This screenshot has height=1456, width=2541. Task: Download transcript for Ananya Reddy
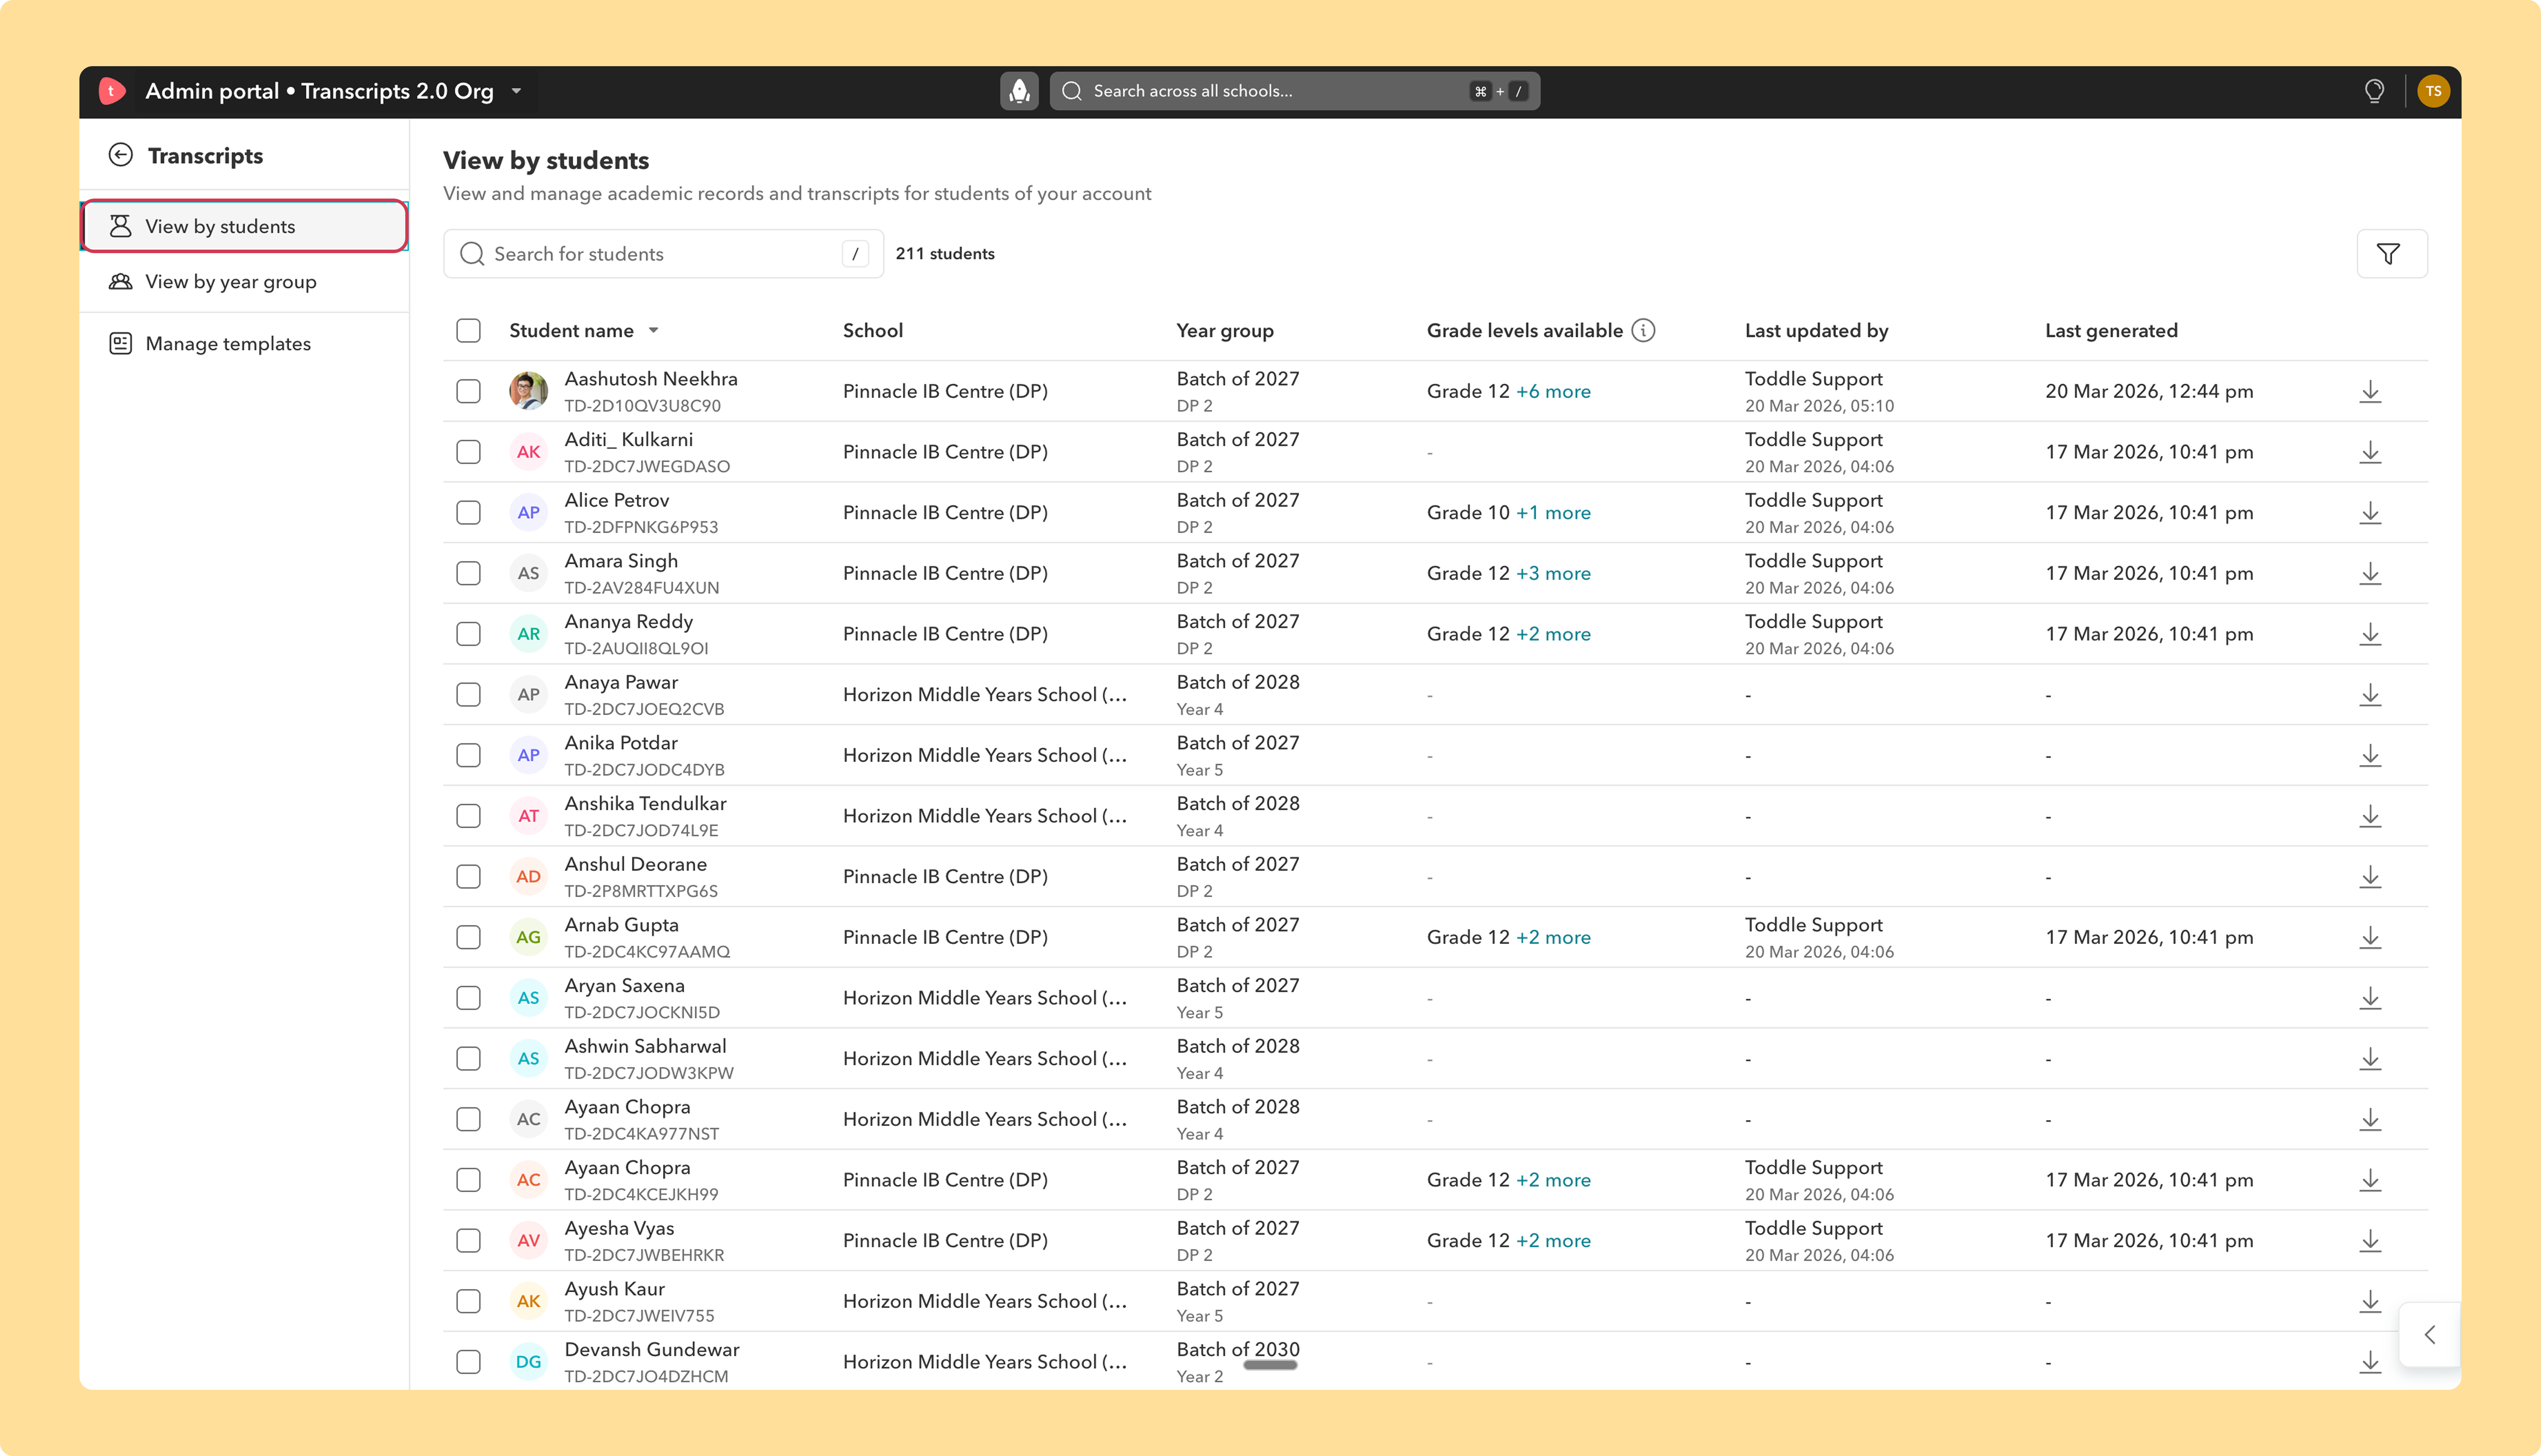click(2370, 634)
